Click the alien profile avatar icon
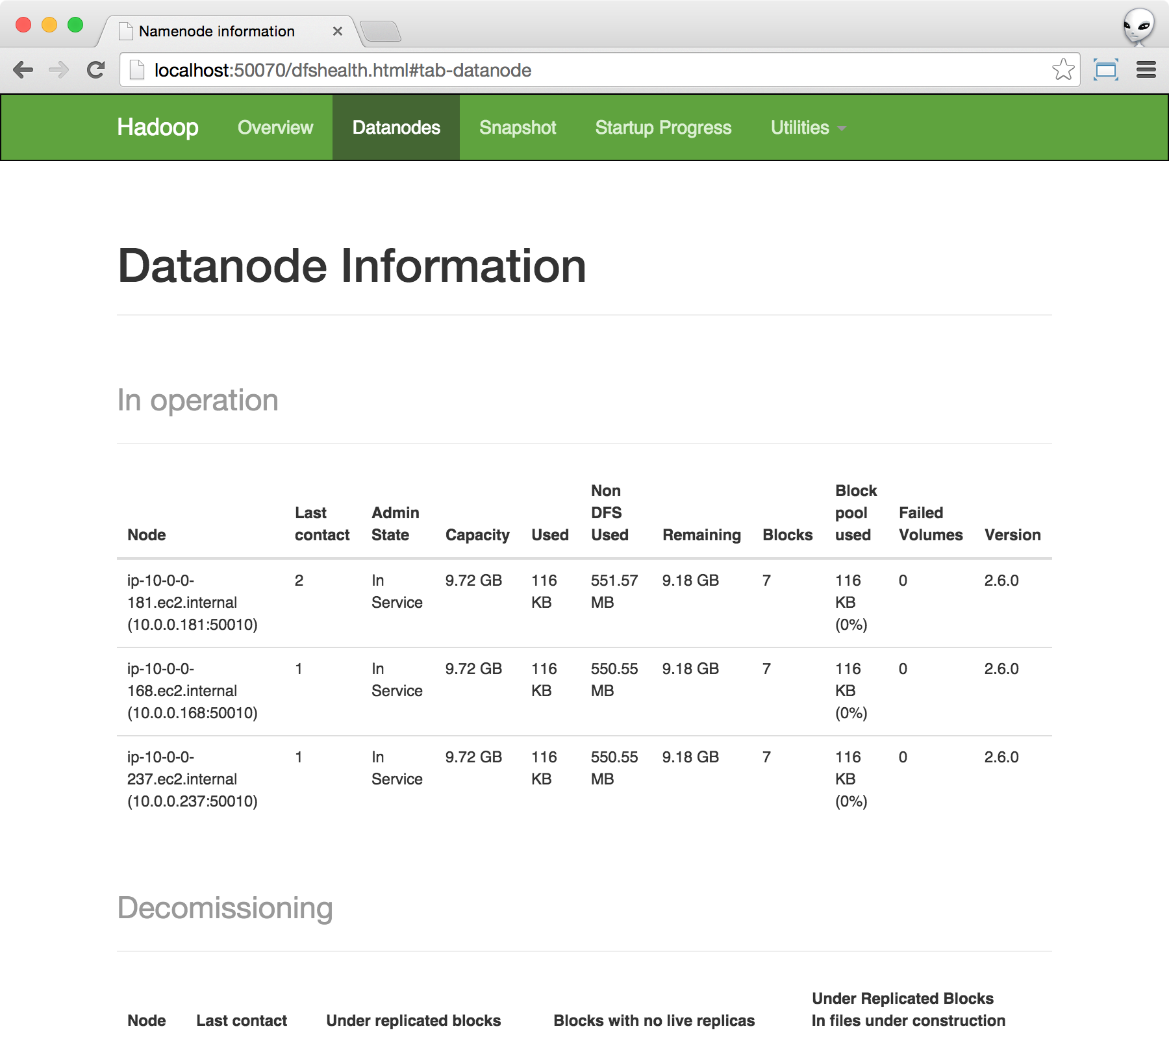Screen dimensions: 1169x1039 pos(1138,27)
